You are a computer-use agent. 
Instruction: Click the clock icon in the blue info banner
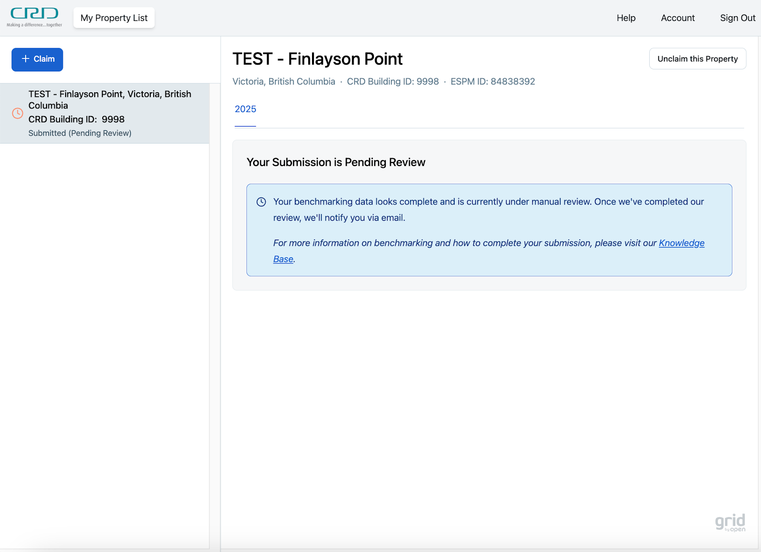[x=261, y=202]
